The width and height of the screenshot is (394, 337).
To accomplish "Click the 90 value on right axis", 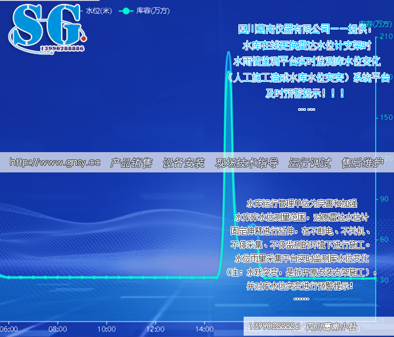I will pyautogui.click(x=385, y=198).
